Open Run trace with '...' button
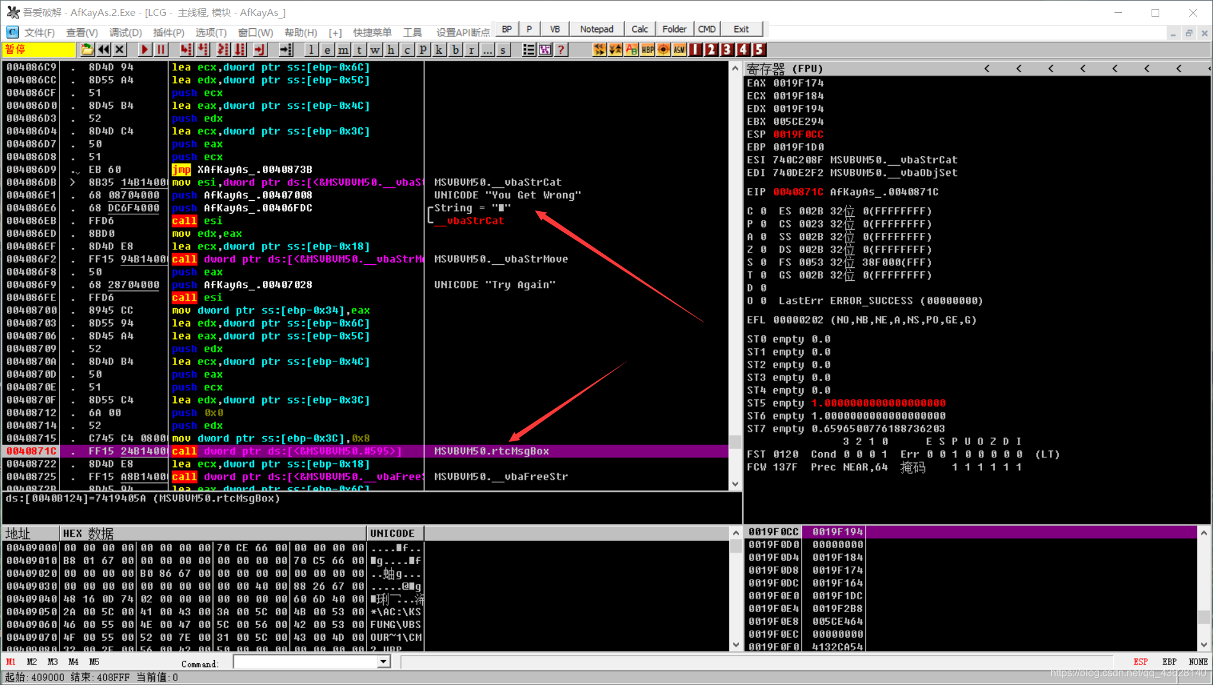Screen dimensions: 1213x685 [x=488, y=50]
